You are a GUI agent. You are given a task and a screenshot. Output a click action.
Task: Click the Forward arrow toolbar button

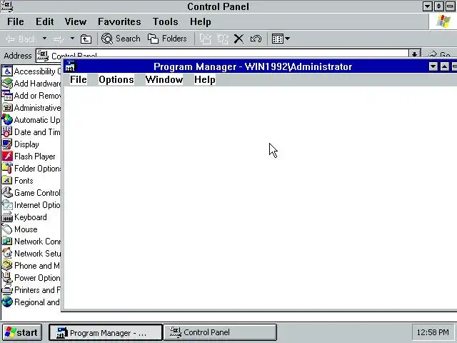58,39
